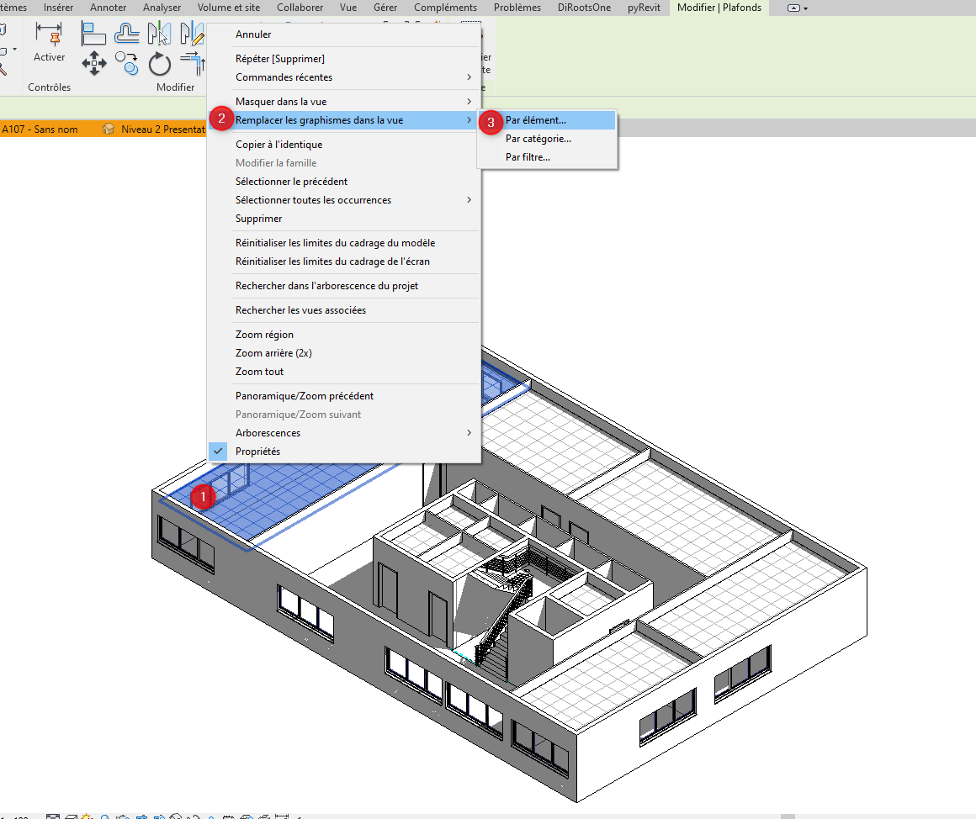Open the pyRevit ribbon tab
The image size is (976, 819).
coord(644,8)
